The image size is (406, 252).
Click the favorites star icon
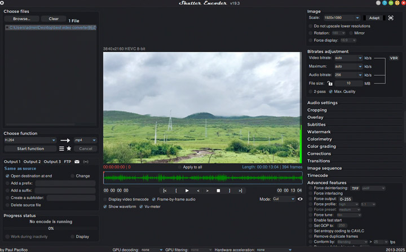point(69,149)
